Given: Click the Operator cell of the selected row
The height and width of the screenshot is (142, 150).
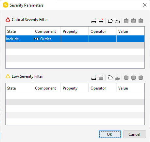Looking at the screenshot, I should tap(103, 39).
